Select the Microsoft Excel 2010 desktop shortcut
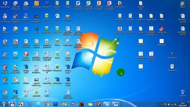 point(88,5)
